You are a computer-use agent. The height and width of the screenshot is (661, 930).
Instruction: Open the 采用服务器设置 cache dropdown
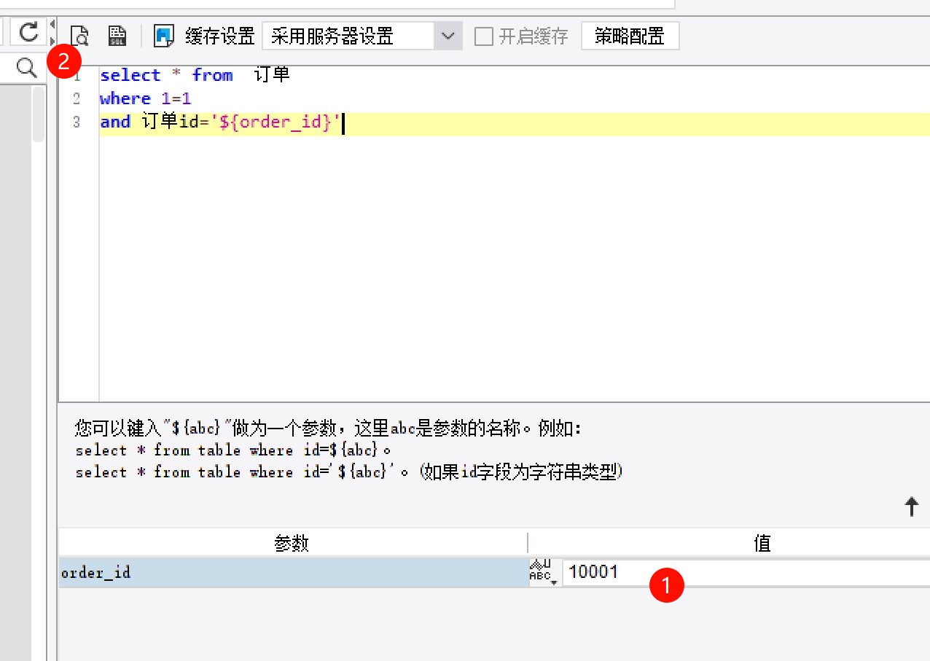[x=348, y=36]
